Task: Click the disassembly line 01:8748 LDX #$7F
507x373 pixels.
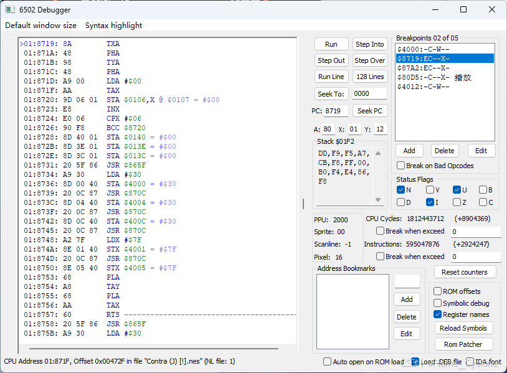Action: (x=158, y=240)
